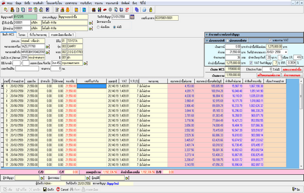Select the ผ่อนแบบพิเศษ radio option
This screenshot has width=304, height=193.
tap(228, 41)
